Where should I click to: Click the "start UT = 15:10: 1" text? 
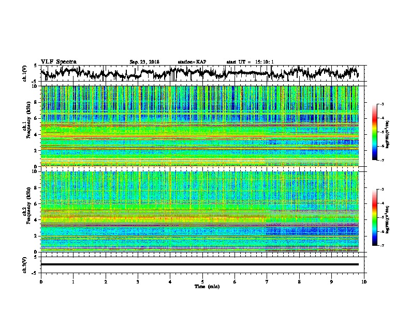(250, 62)
